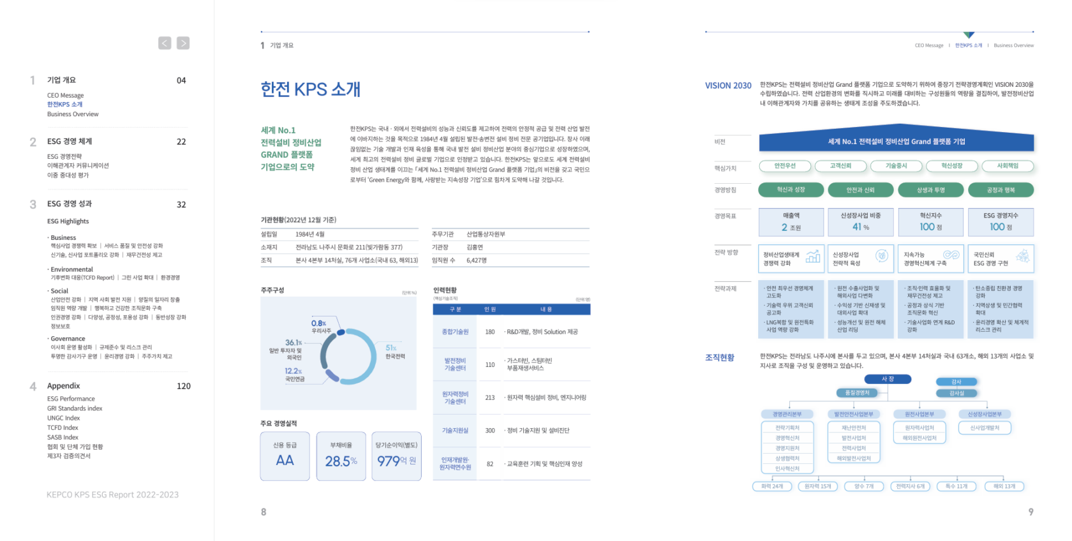Image resolution: width=1072 pixels, height=541 pixels.
Task: Click the 사 장 box in org chart
Action: pyautogui.click(x=888, y=379)
